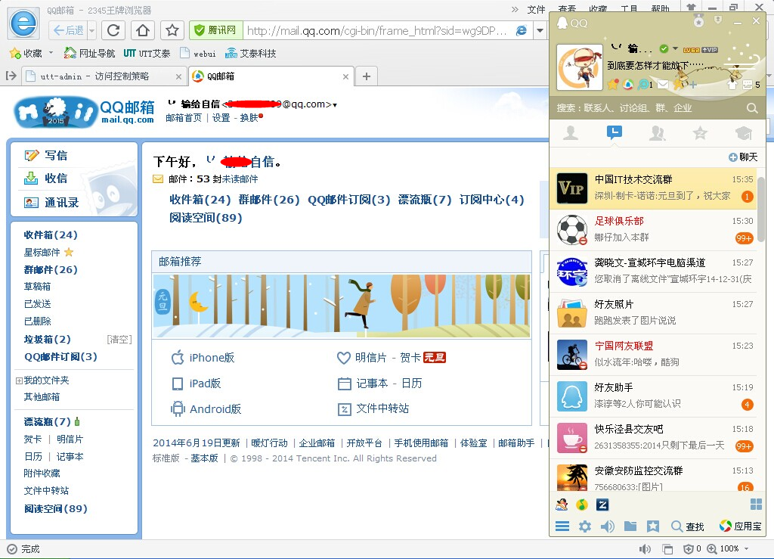Change QQ skin with the white shirt icon
This screenshot has height=559, width=774.
(732, 85)
